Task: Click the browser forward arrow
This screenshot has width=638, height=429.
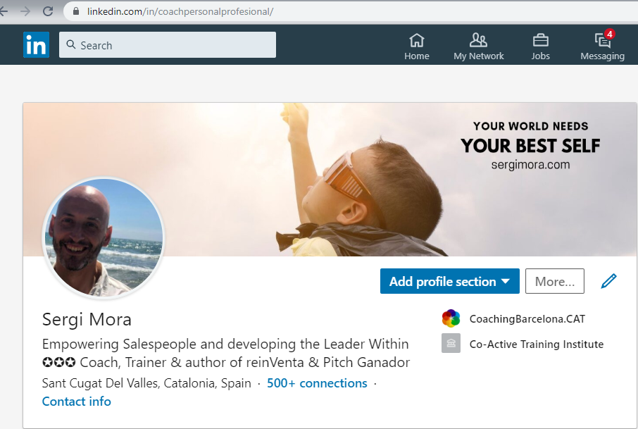Action: [x=26, y=11]
